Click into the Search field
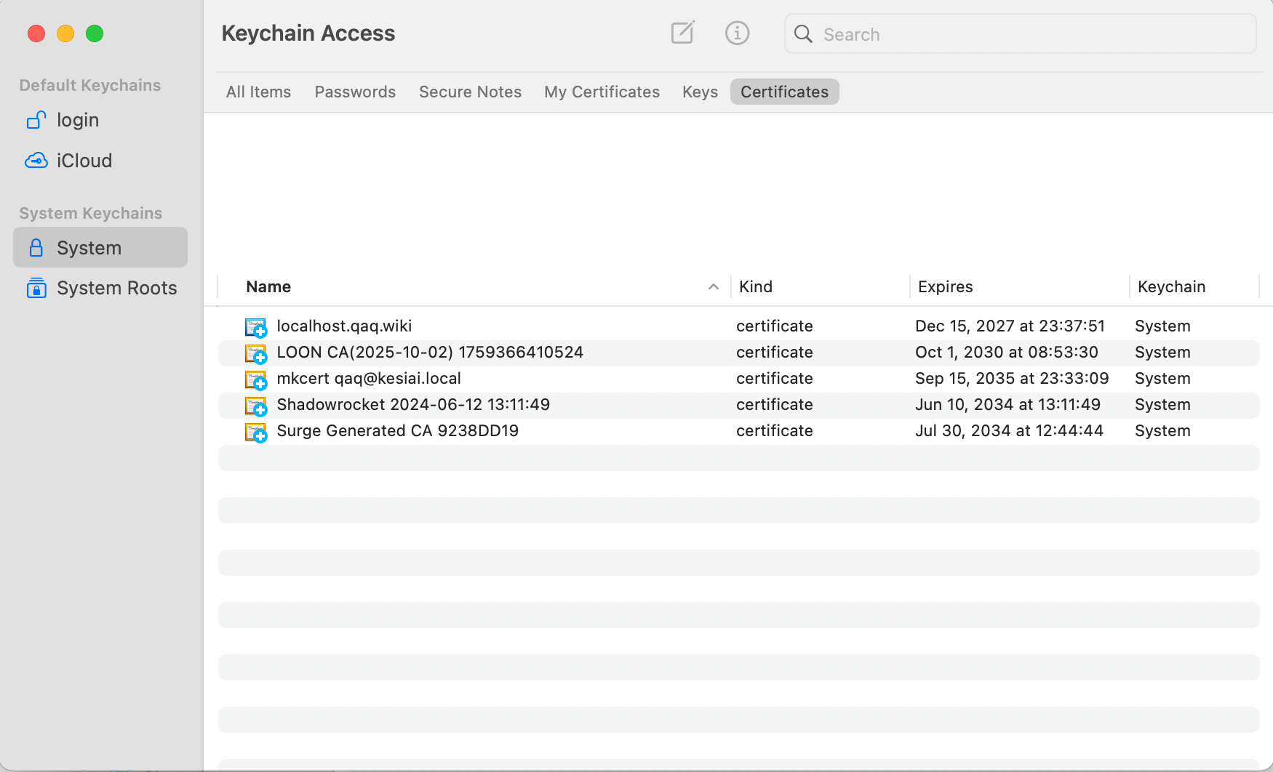1273x772 pixels. [1020, 34]
